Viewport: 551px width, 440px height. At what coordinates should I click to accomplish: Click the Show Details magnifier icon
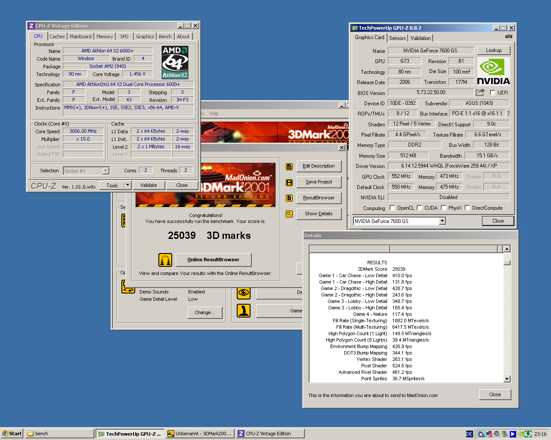289,214
